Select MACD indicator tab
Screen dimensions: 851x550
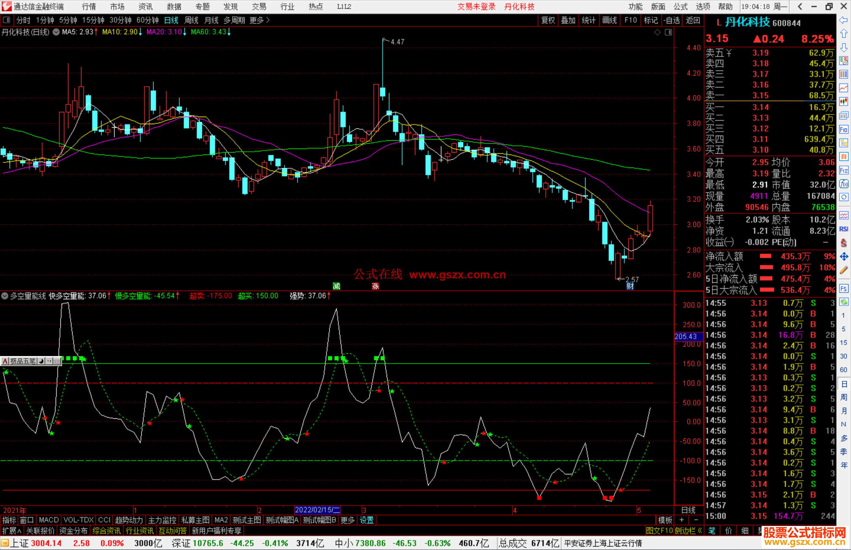pyautogui.click(x=49, y=520)
